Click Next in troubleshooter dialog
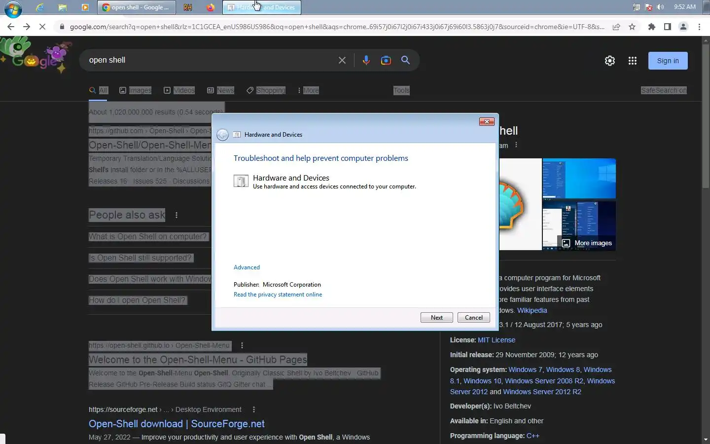The height and width of the screenshot is (444, 710). 436,318
